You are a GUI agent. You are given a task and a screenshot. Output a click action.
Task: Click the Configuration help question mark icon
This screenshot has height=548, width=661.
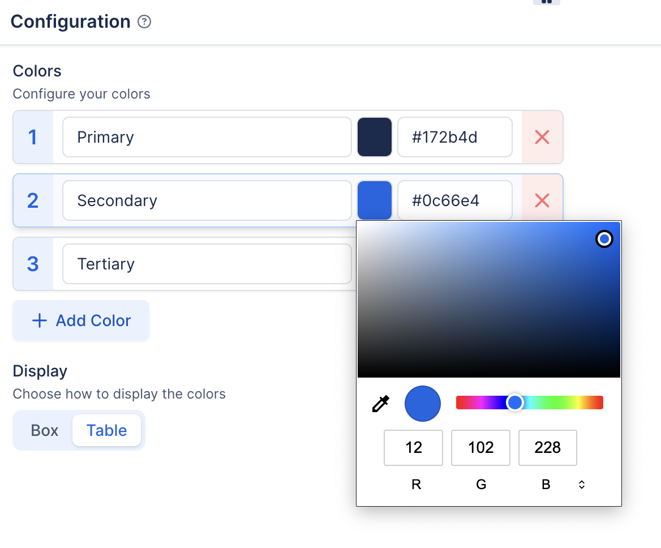click(x=144, y=22)
